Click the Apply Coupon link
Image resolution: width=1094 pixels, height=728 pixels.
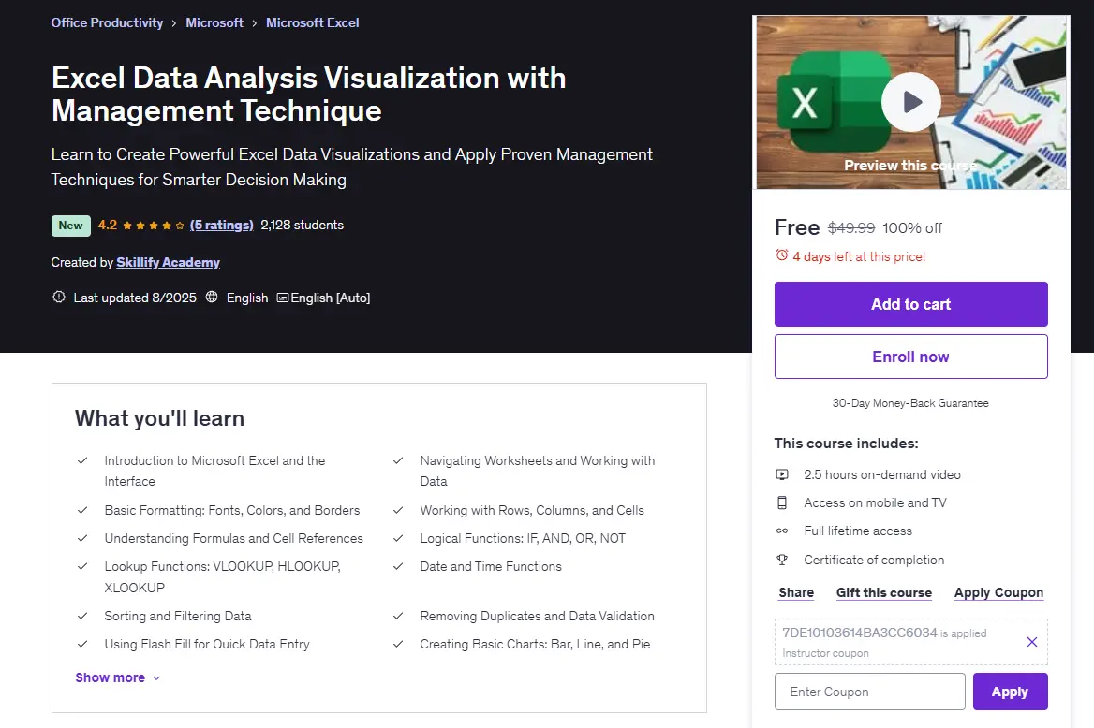[x=998, y=592]
